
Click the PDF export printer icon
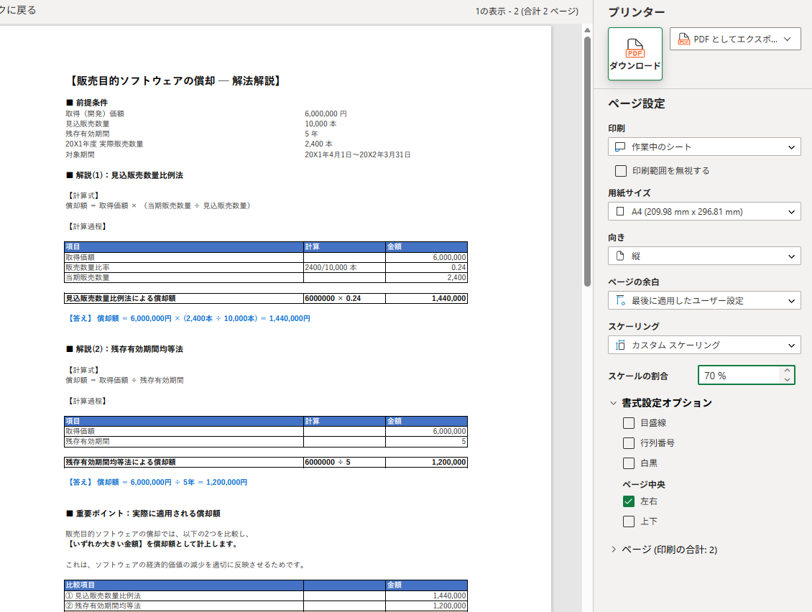coord(682,40)
